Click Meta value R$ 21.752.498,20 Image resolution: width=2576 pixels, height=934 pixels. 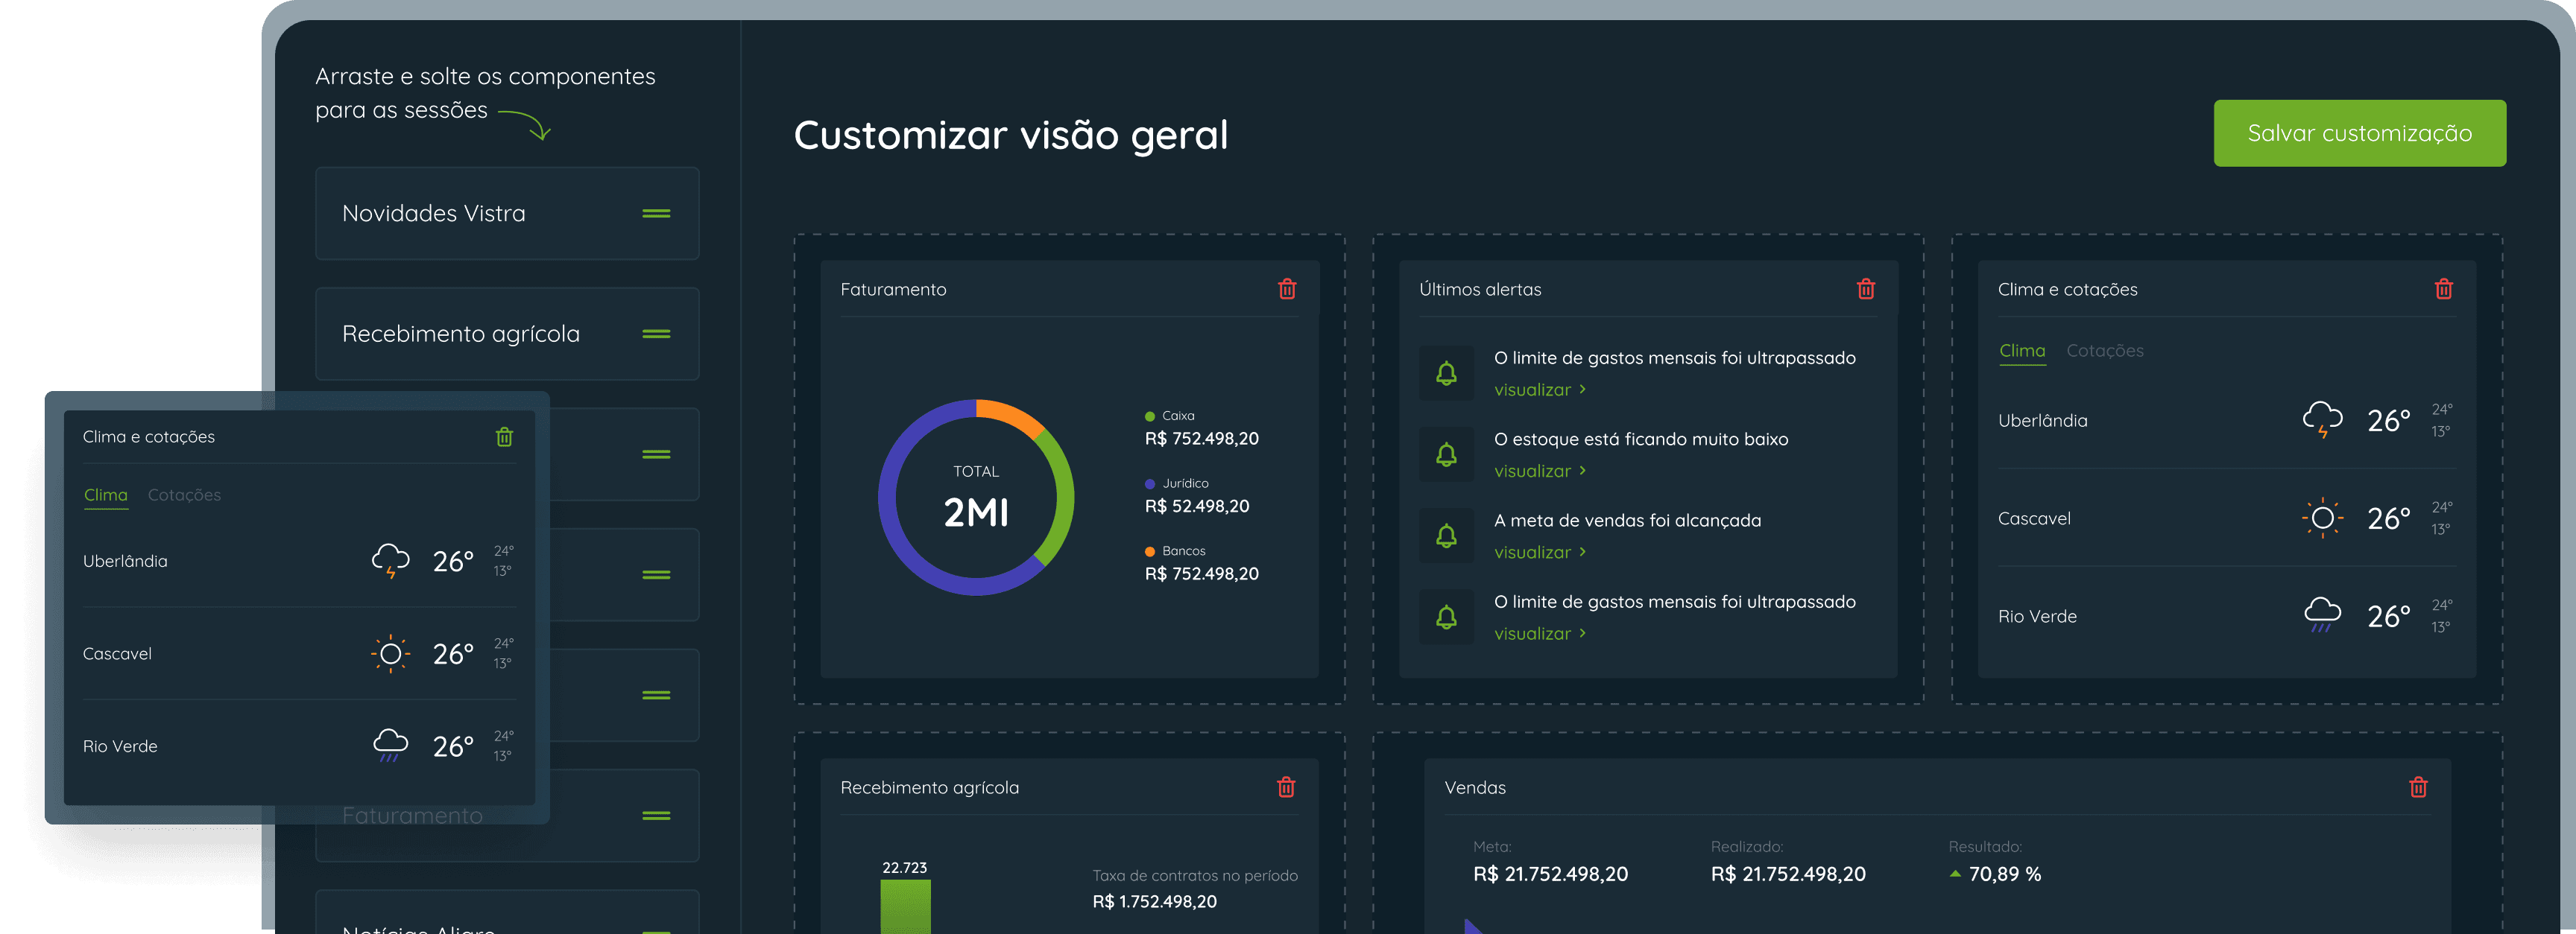1550,874
